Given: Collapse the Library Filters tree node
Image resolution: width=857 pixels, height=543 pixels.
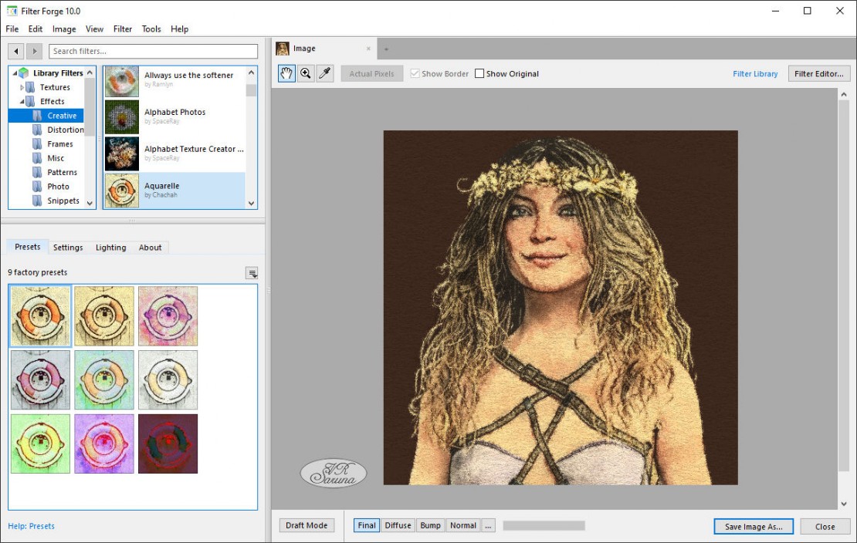Looking at the screenshot, I should (15, 73).
